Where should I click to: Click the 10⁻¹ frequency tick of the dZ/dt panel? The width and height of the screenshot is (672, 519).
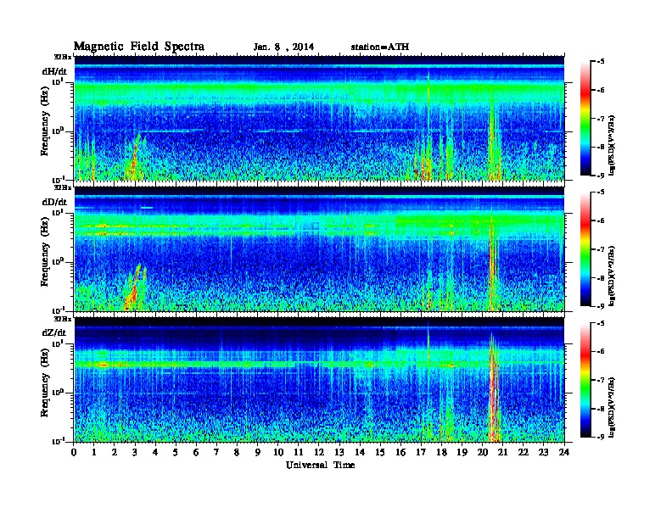coord(57,441)
